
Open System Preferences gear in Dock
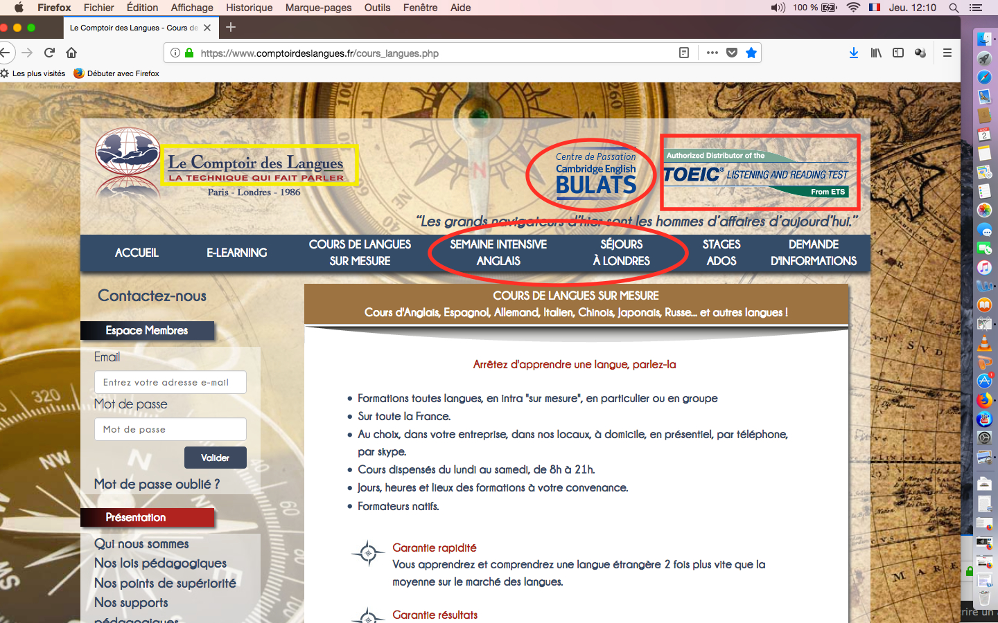984,437
